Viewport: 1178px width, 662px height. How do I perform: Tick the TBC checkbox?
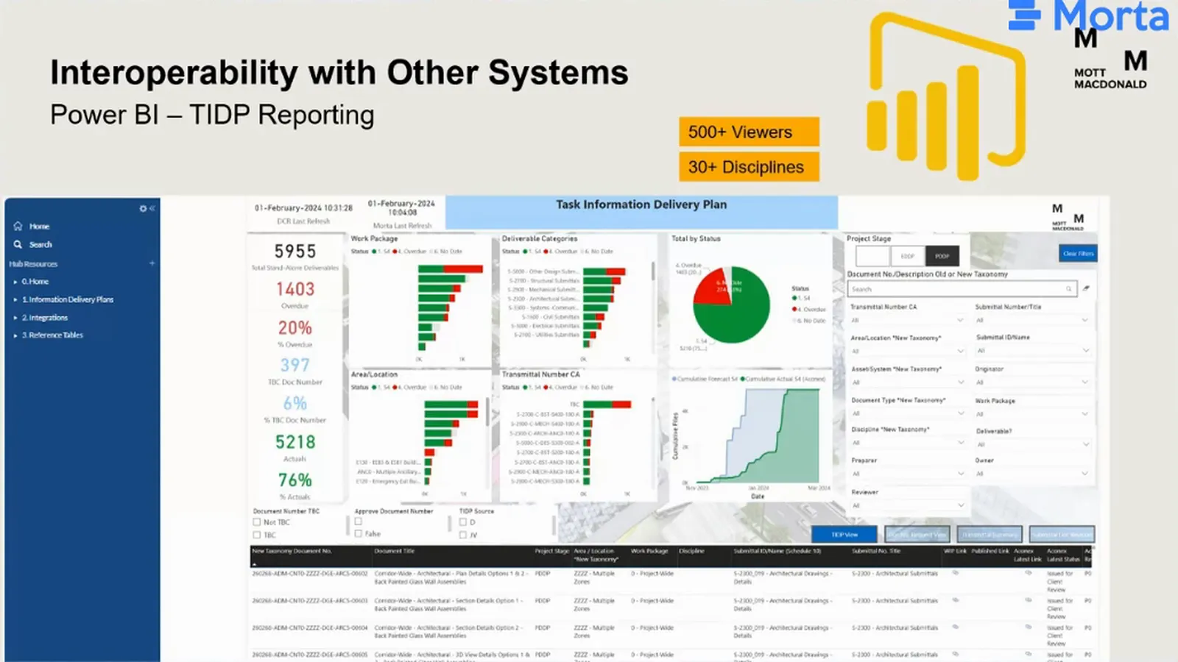tap(257, 535)
